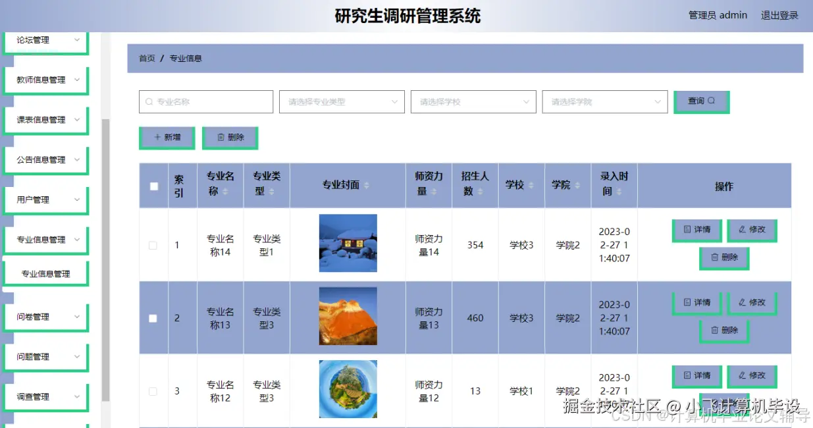Sort by 专业封面 column arrows
This screenshot has width=813, height=428.
(367, 186)
